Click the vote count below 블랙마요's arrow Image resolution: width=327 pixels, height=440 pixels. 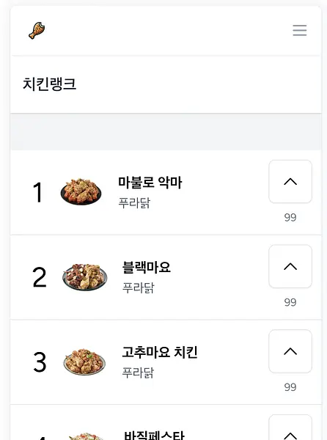pos(290,302)
